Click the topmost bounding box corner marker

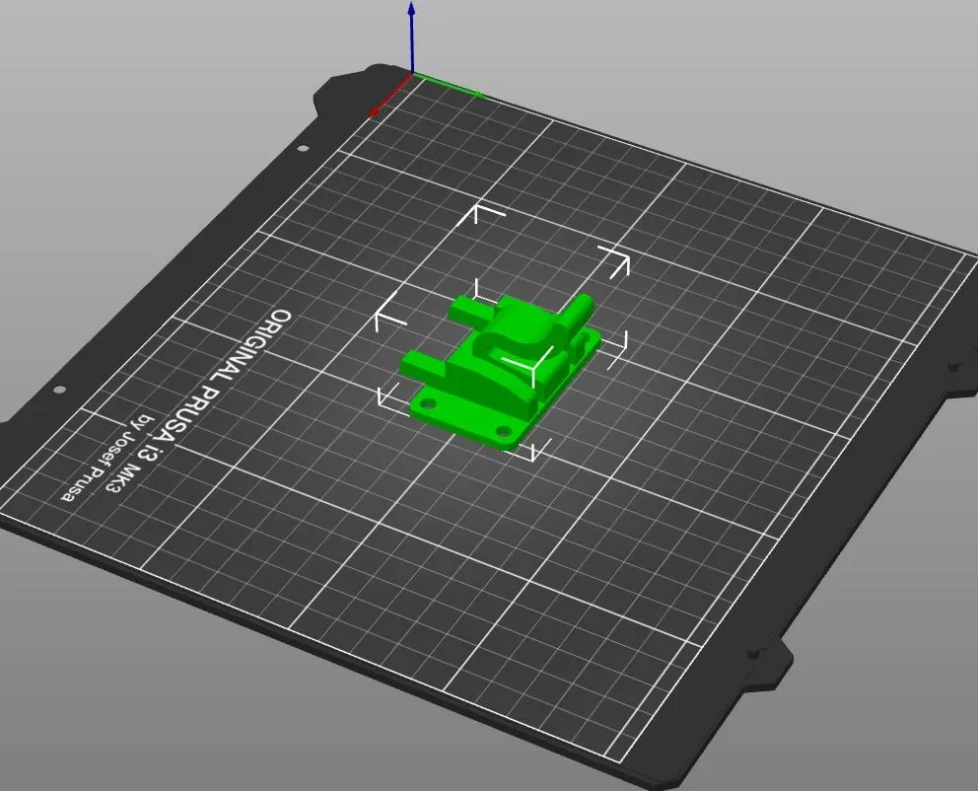(x=483, y=214)
